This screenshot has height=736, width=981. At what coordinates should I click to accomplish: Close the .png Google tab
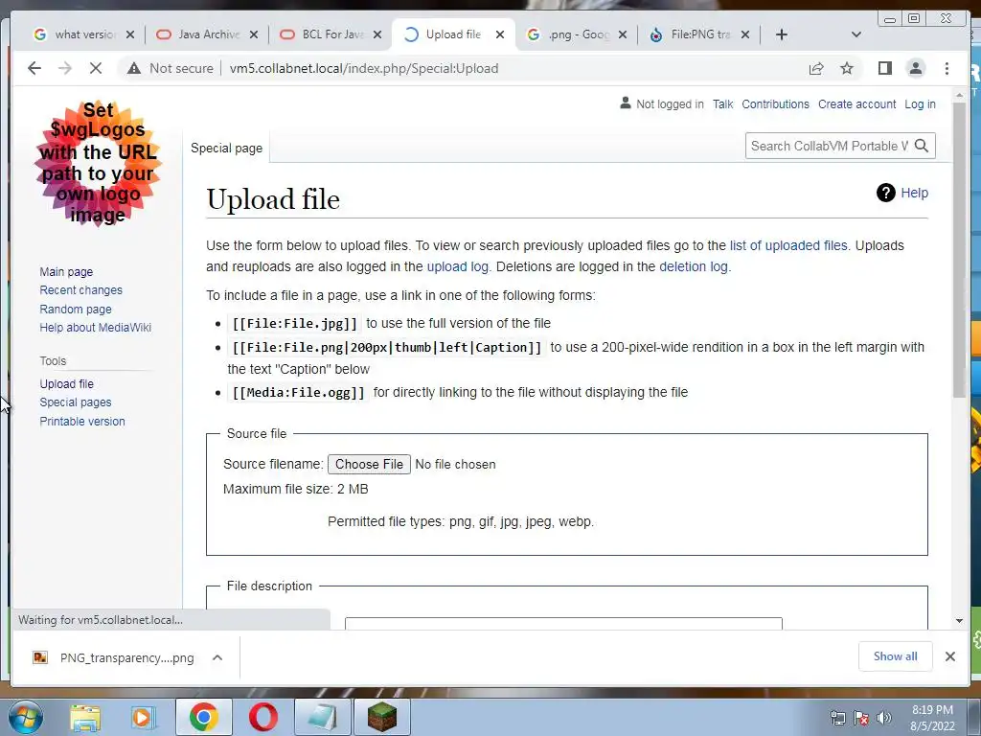pyautogui.click(x=623, y=34)
